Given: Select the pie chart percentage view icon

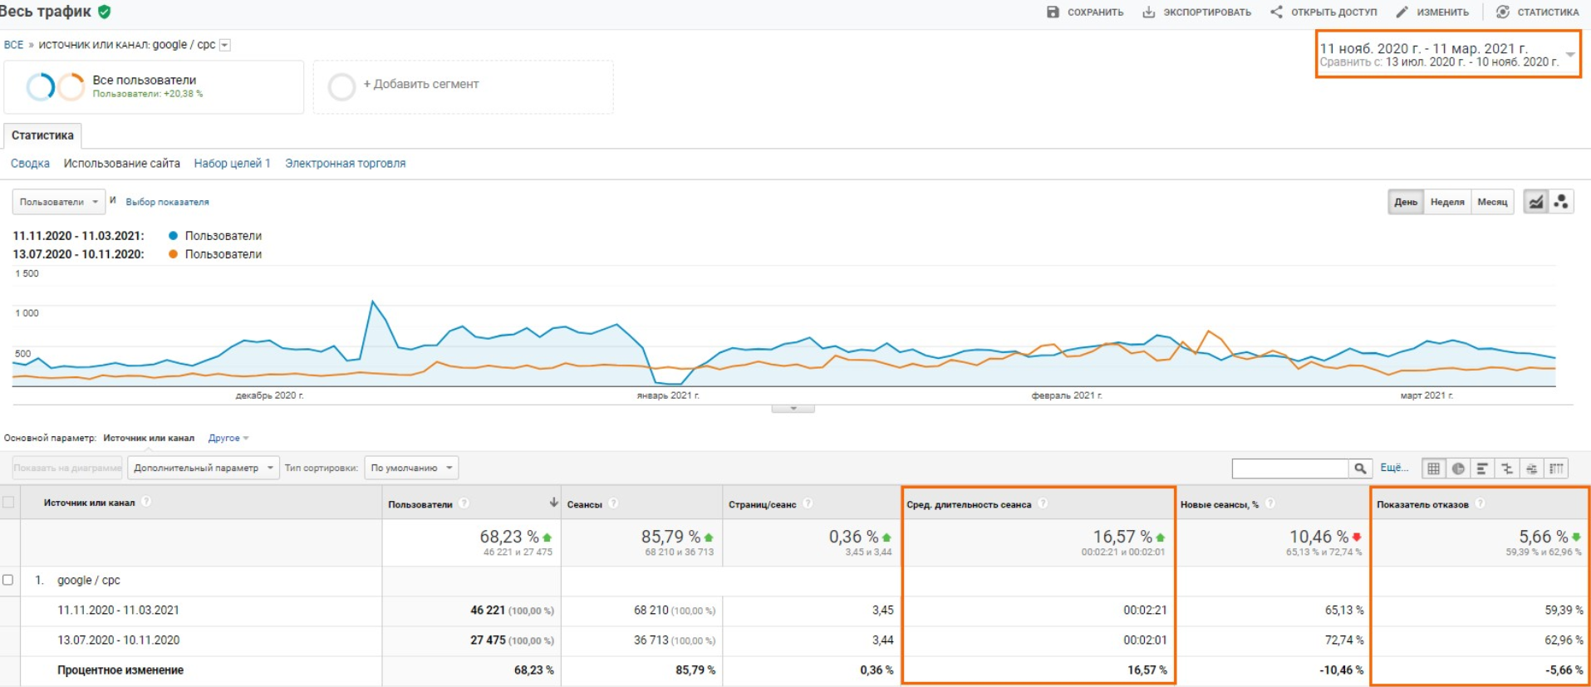Looking at the screenshot, I should click(x=1458, y=469).
